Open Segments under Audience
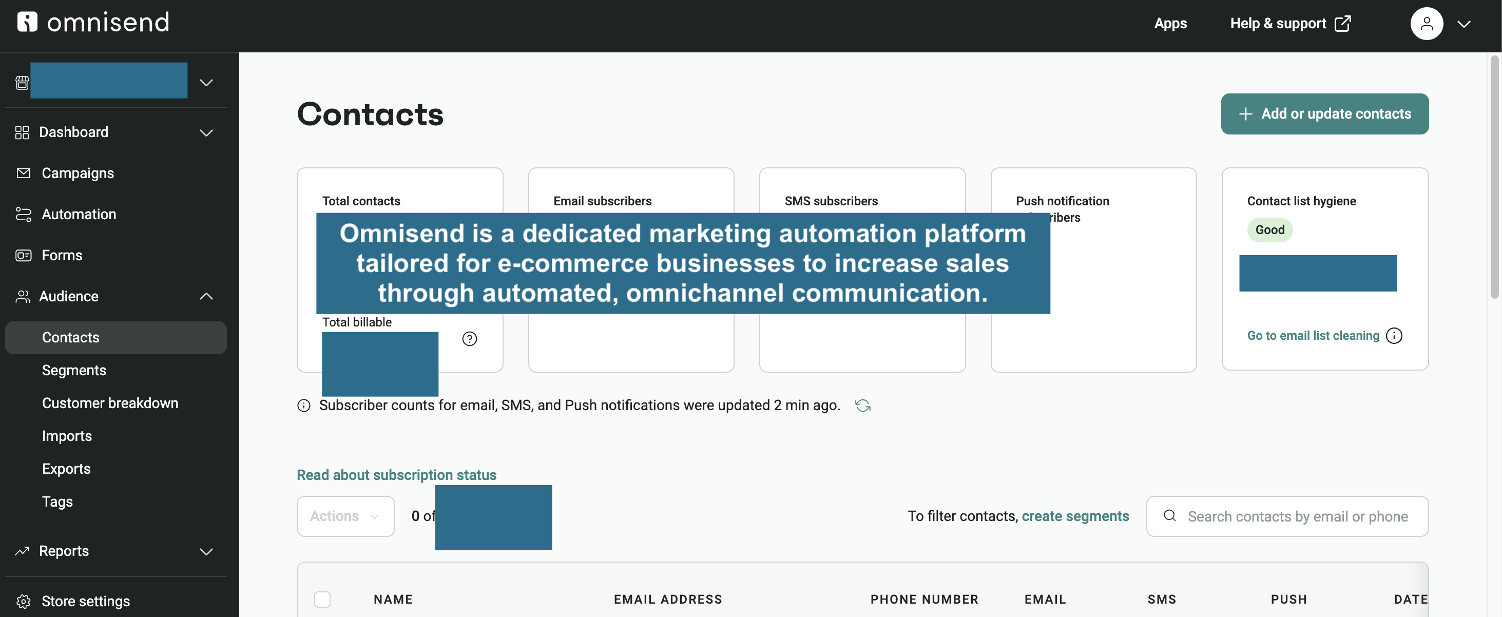 (x=74, y=370)
